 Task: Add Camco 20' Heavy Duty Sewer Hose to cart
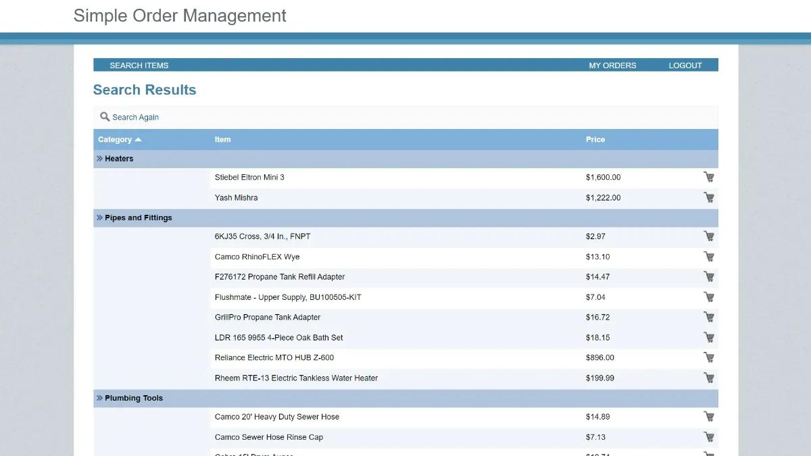[x=708, y=417]
